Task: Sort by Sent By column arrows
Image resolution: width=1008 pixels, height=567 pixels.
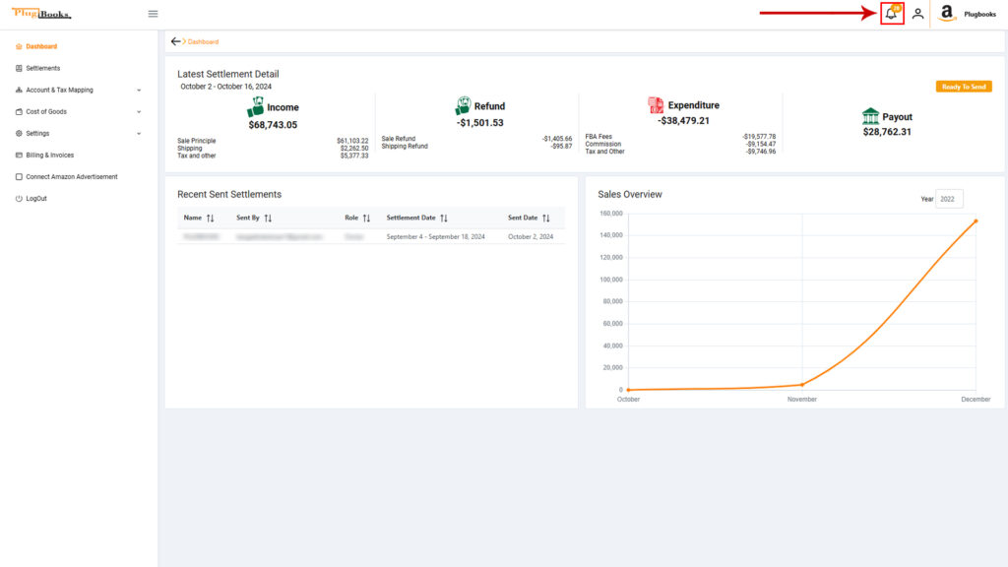Action: click(x=268, y=218)
